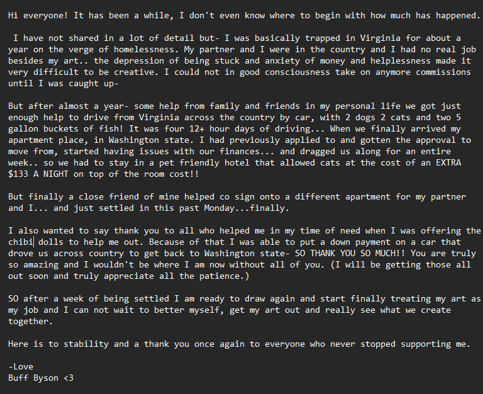Click on the word "commissions"

(439, 72)
